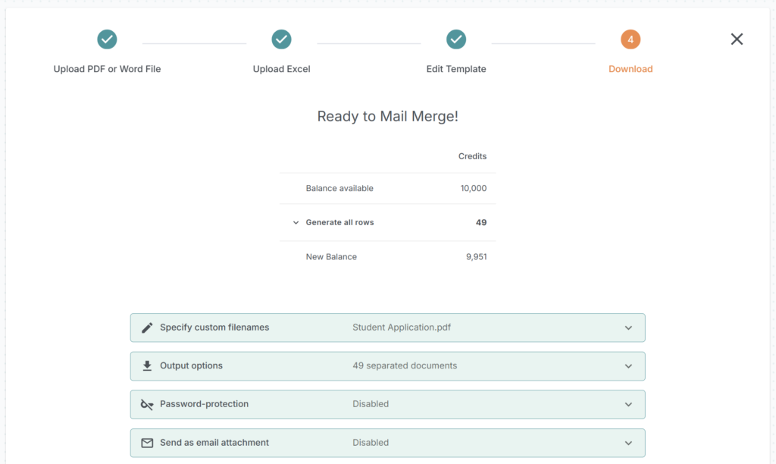This screenshot has height=464, width=776.
Task: Click the 49 separated documents text
Action: click(x=405, y=365)
